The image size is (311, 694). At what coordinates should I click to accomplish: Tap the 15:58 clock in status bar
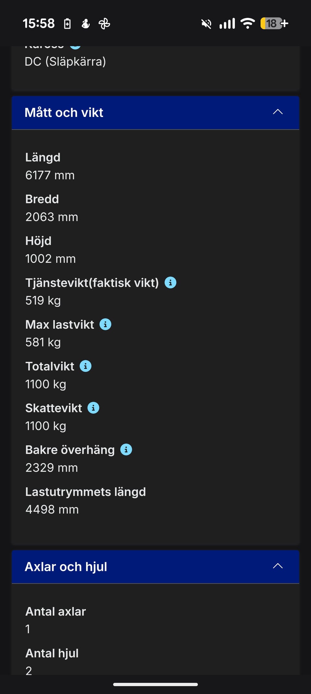tap(39, 23)
